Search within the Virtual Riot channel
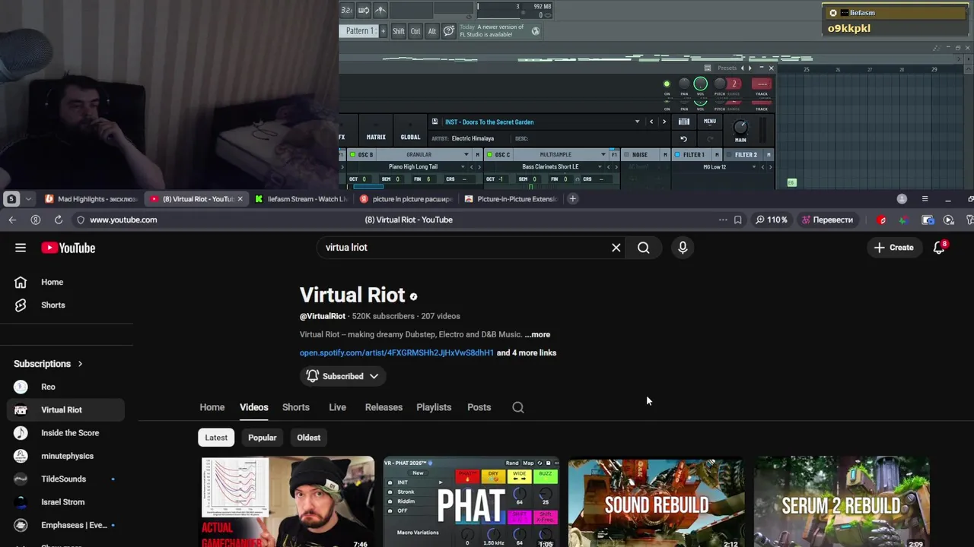This screenshot has width=974, height=547. click(x=518, y=407)
